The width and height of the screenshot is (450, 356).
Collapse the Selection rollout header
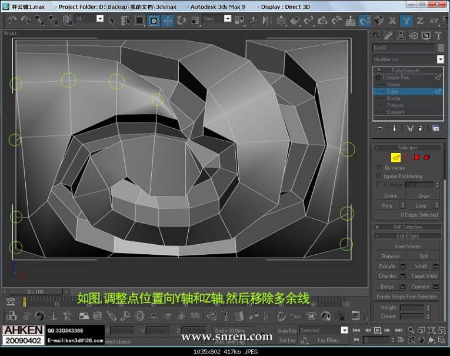tap(407, 148)
